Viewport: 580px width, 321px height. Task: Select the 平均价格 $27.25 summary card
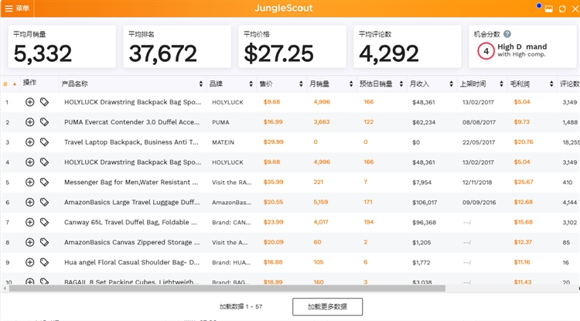coord(292,46)
